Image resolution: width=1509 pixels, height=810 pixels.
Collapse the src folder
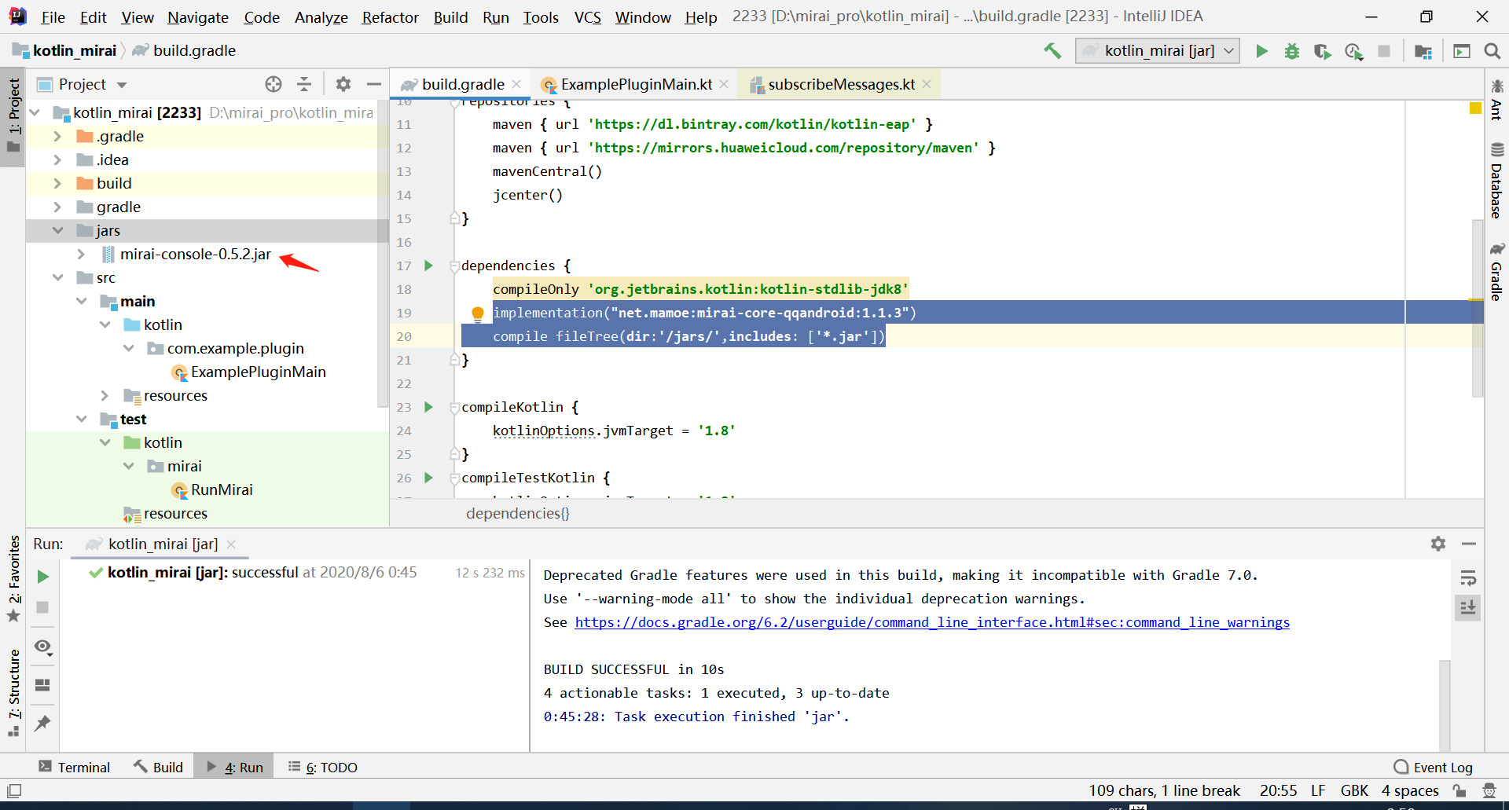click(57, 277)
